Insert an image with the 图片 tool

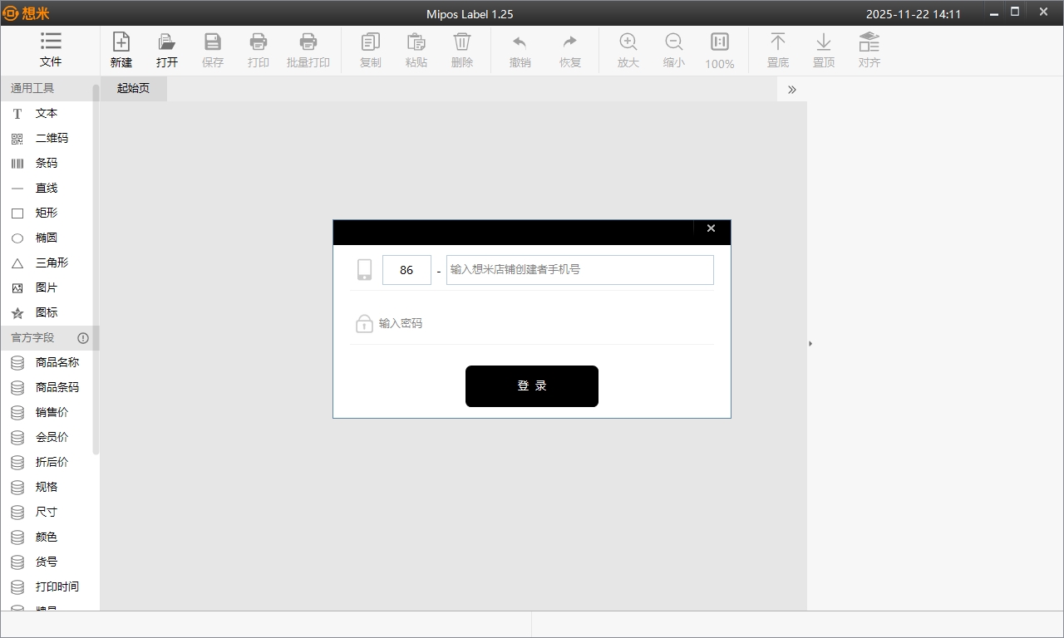coord(46,287)
